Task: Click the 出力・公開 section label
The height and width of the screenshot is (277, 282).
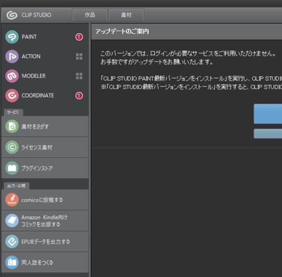Action: click(16, 186)
